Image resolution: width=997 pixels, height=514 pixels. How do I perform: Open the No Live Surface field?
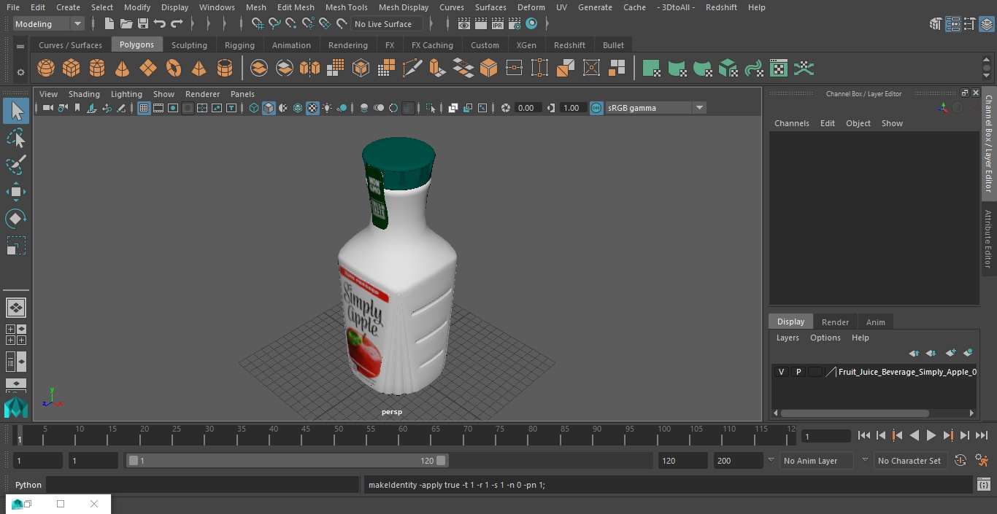(x=386, y=24)
